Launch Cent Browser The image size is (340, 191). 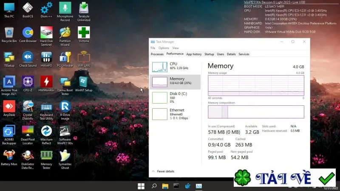pos(28,35)
